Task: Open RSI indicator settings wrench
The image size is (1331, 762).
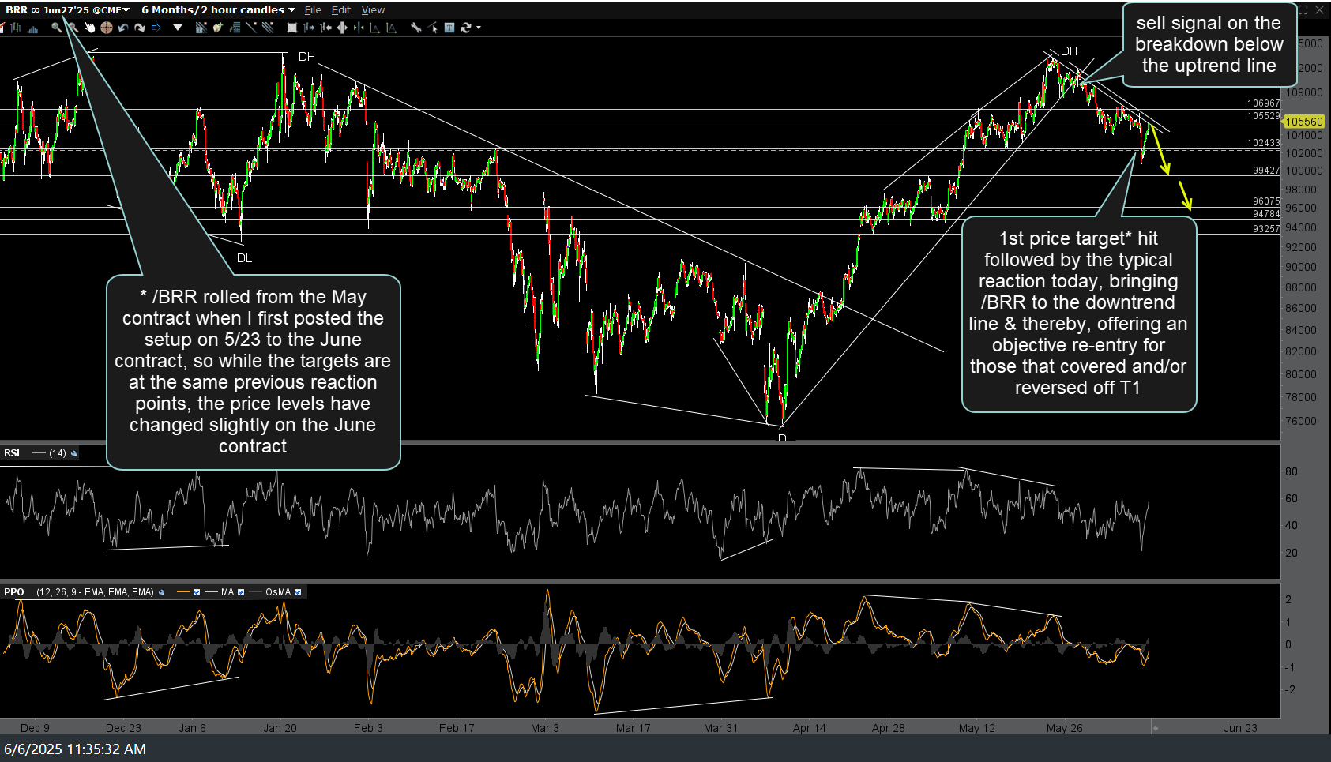Action: pyautogui.click(x=74, y=453)
